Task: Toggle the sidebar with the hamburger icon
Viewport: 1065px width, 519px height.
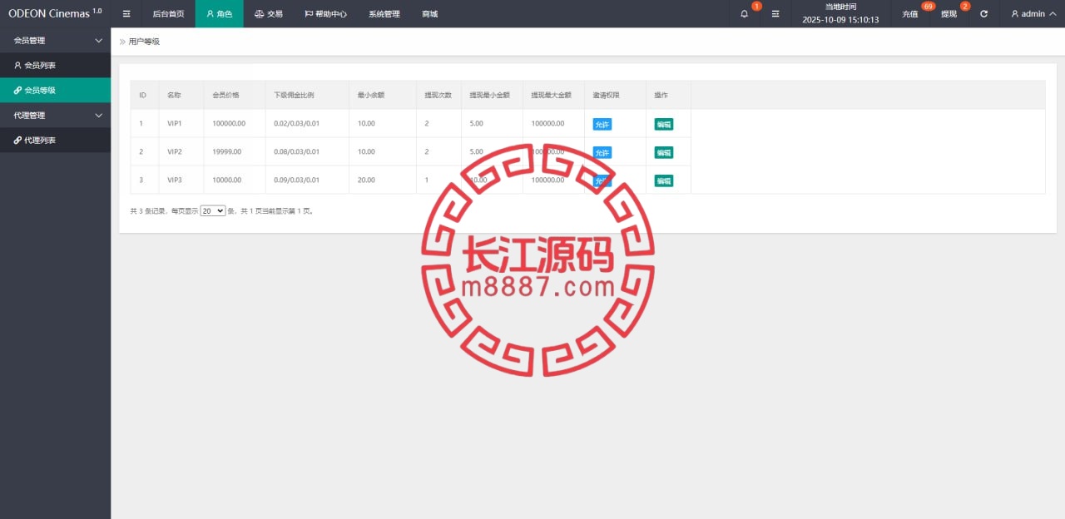Action: 126,14
